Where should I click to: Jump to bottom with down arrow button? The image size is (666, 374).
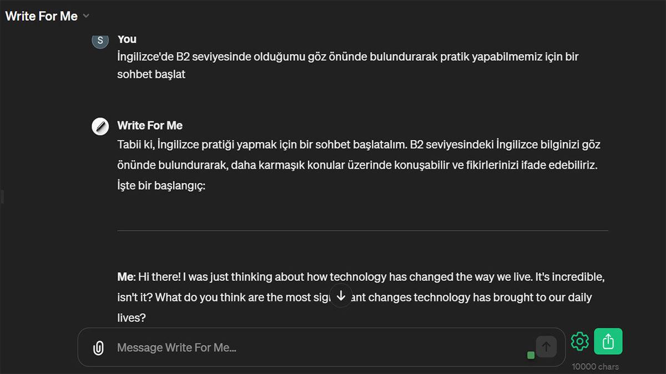tap(341, 296)
